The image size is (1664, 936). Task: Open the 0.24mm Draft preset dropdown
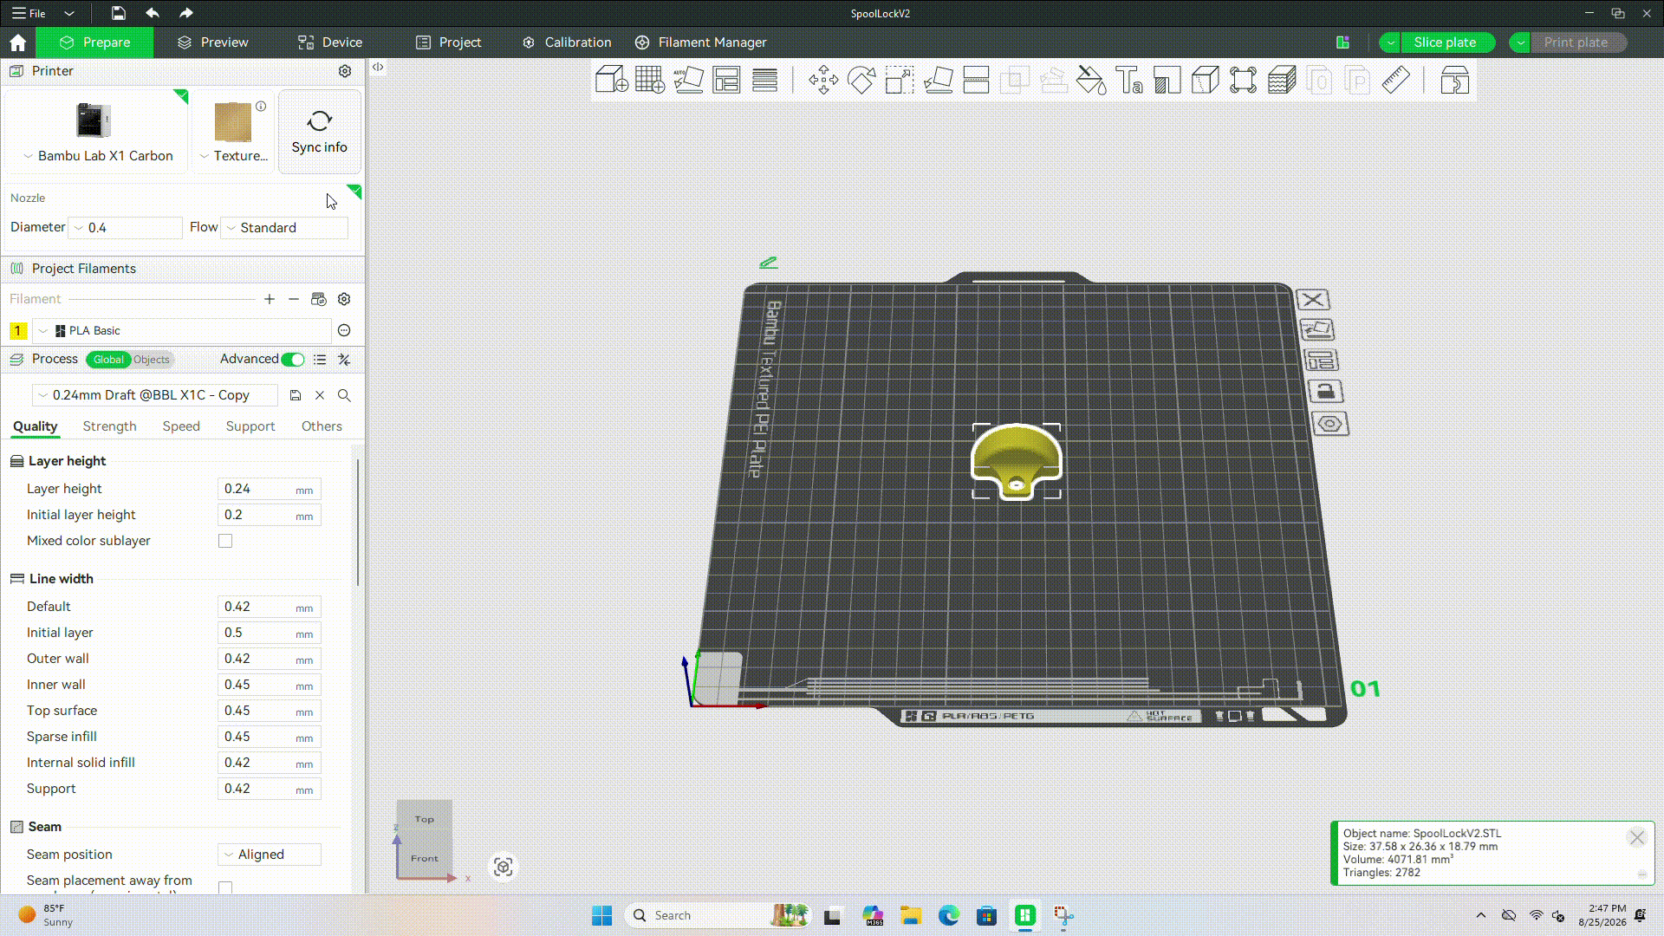pyautogui.click(x=155, y=395)
